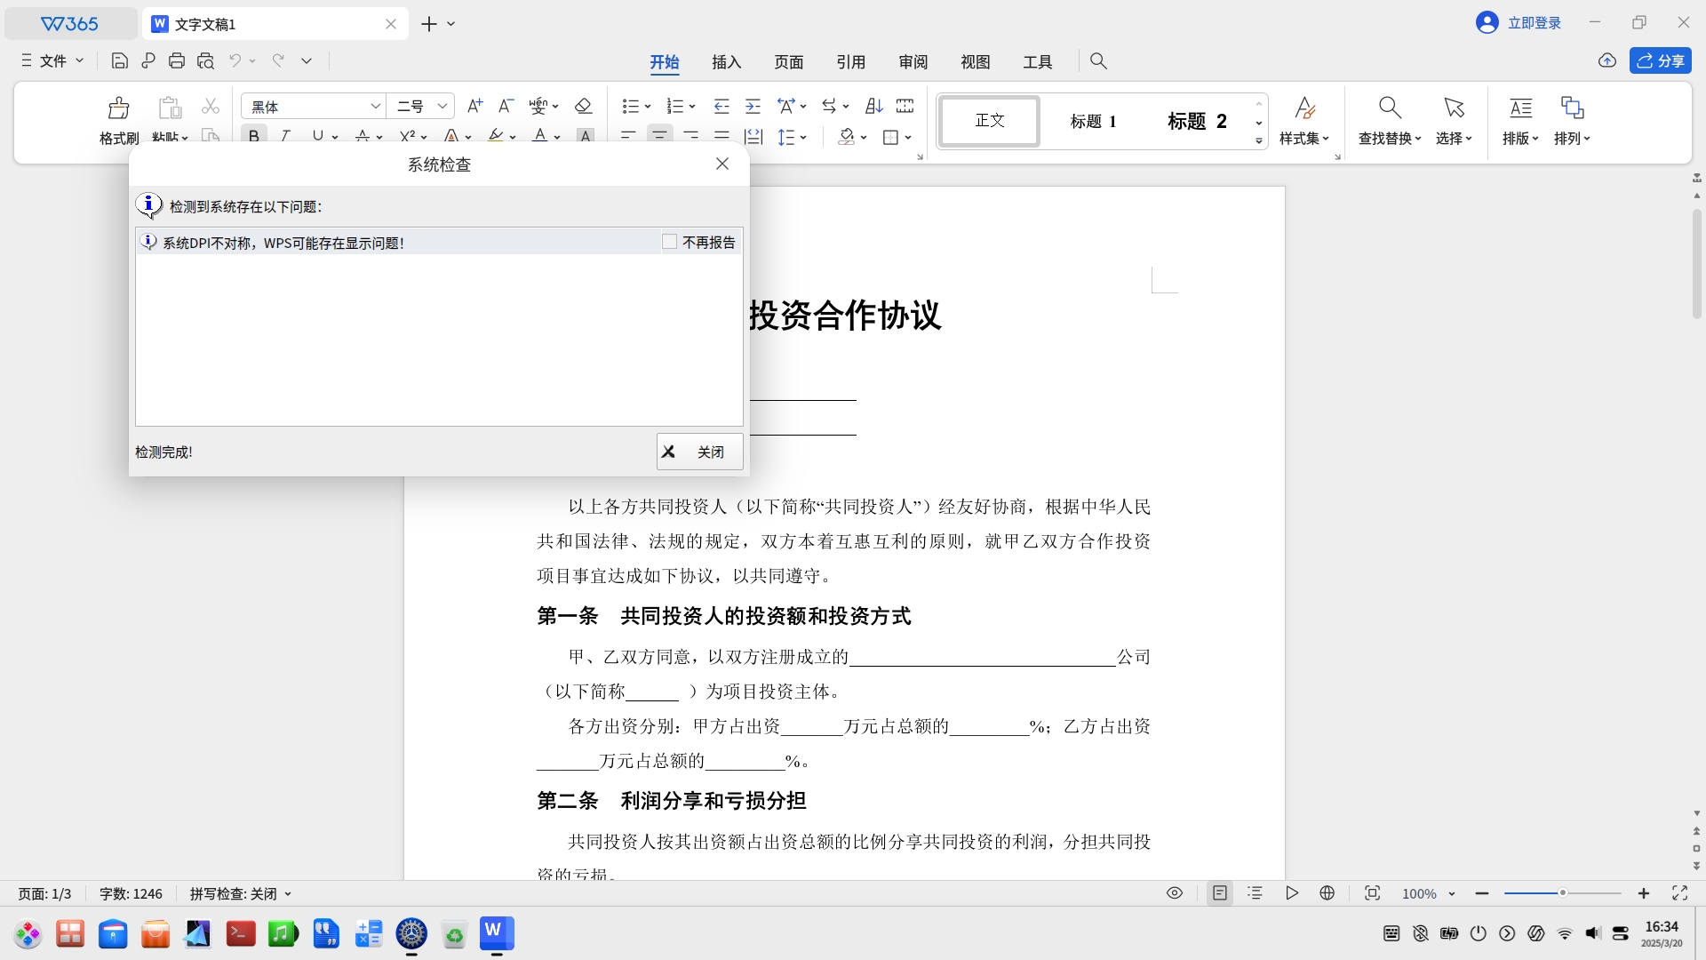Click the Increase indent icon
The height and width of the screenshot is (960, 1706).
click(753, 106)
